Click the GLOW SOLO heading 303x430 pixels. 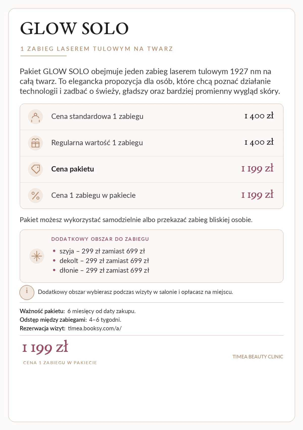coord(74,28)
